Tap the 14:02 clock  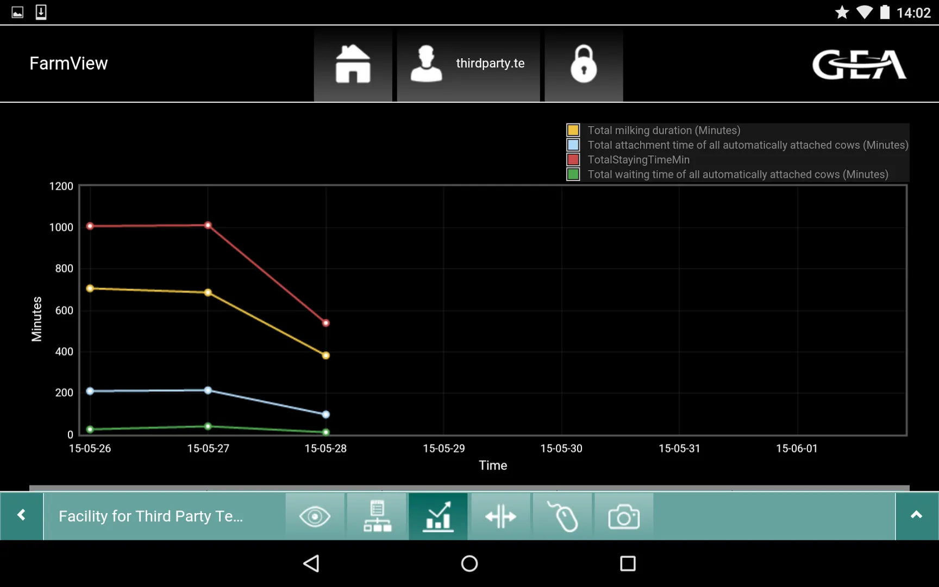tap(913, 13)
